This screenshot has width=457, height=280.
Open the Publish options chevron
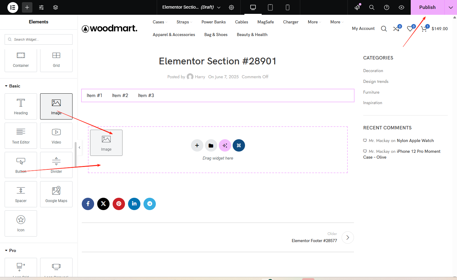click(x=450, y=7)
